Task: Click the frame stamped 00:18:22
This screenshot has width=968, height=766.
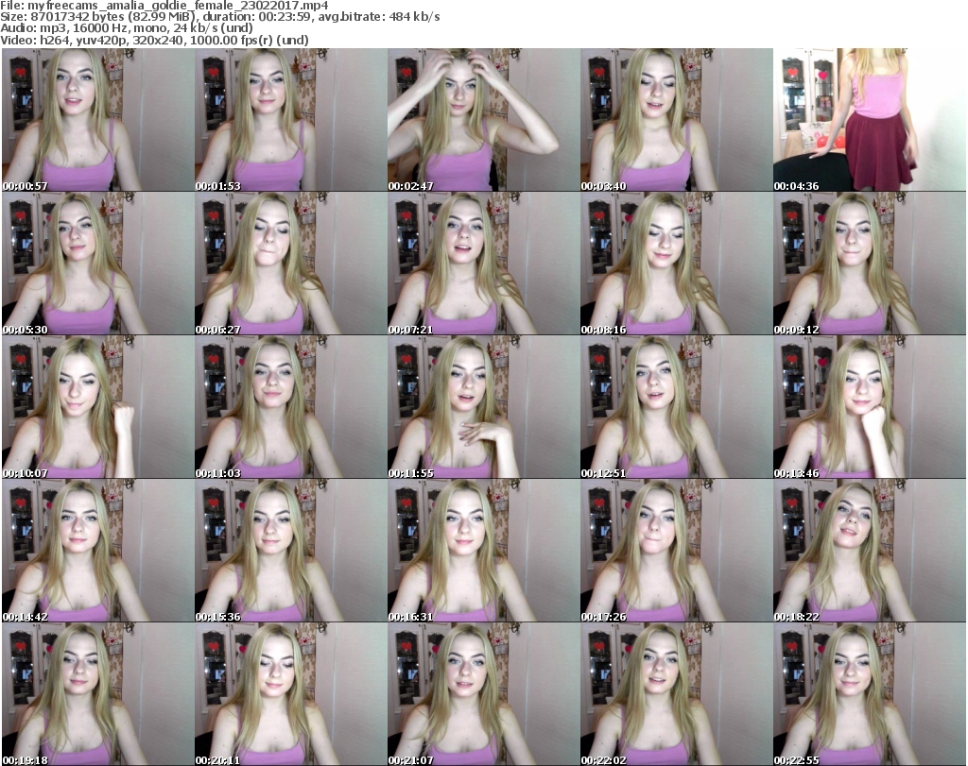Action: click(x=870, y=551)
